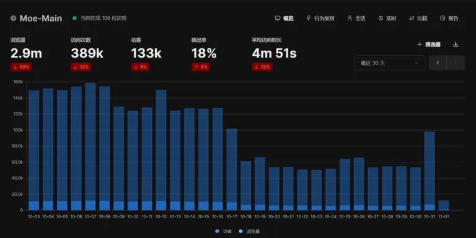476x238 pixels.
Task: Click the chart bar for 10-23
Action: (x=316, y=190)
